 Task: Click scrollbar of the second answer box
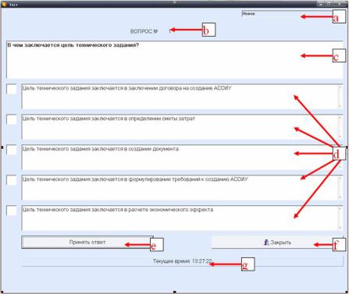(x=340, y=127)
